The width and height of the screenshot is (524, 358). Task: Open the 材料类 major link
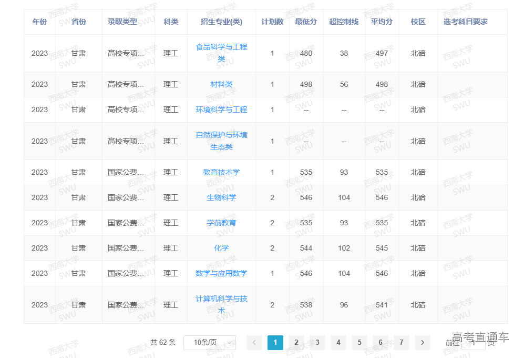[x=221, y=84]
